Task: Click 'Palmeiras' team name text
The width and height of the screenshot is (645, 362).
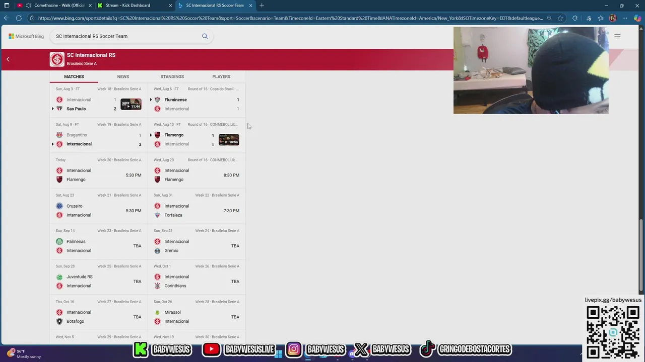Action: point(76,241)
